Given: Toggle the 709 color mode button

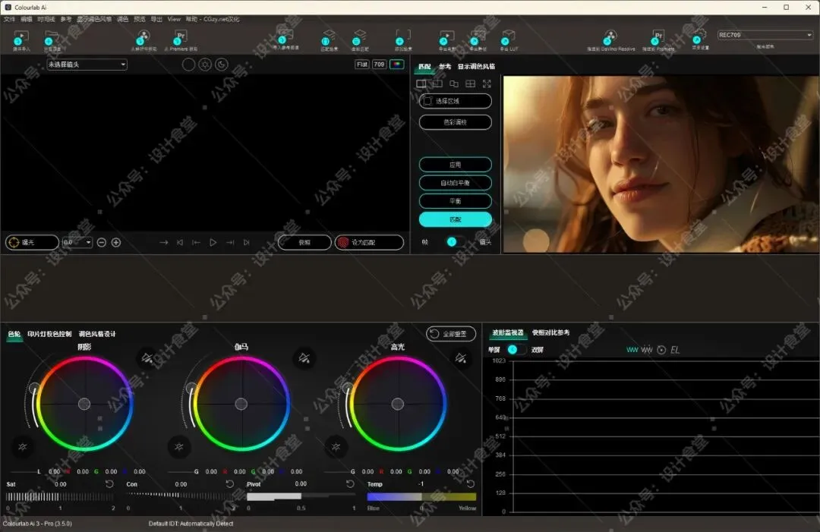Looking at the screenshot, I should 379,65.
